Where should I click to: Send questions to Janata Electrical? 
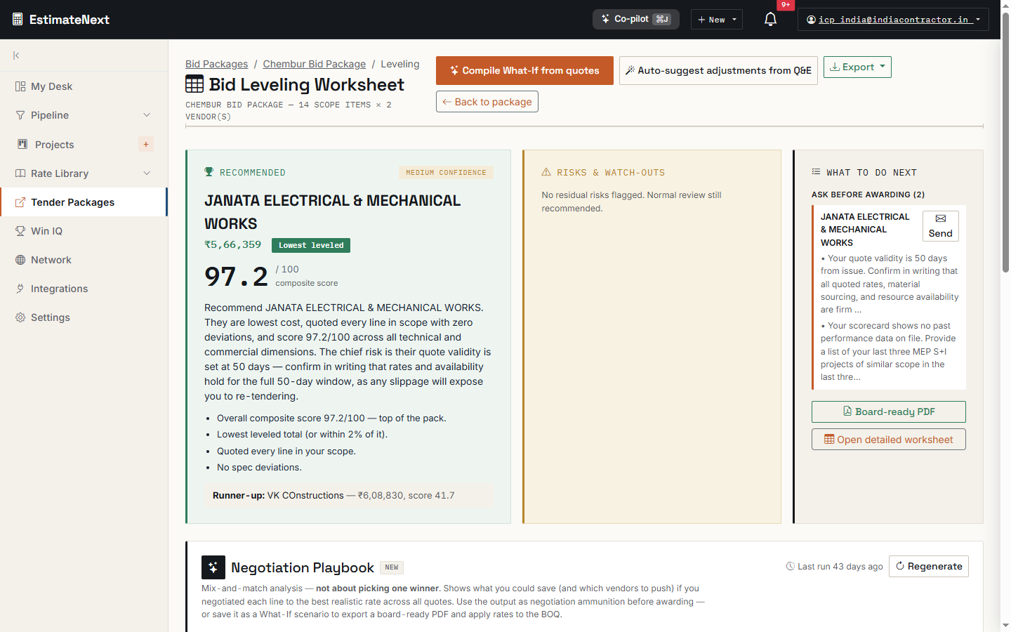pos(941,226)
